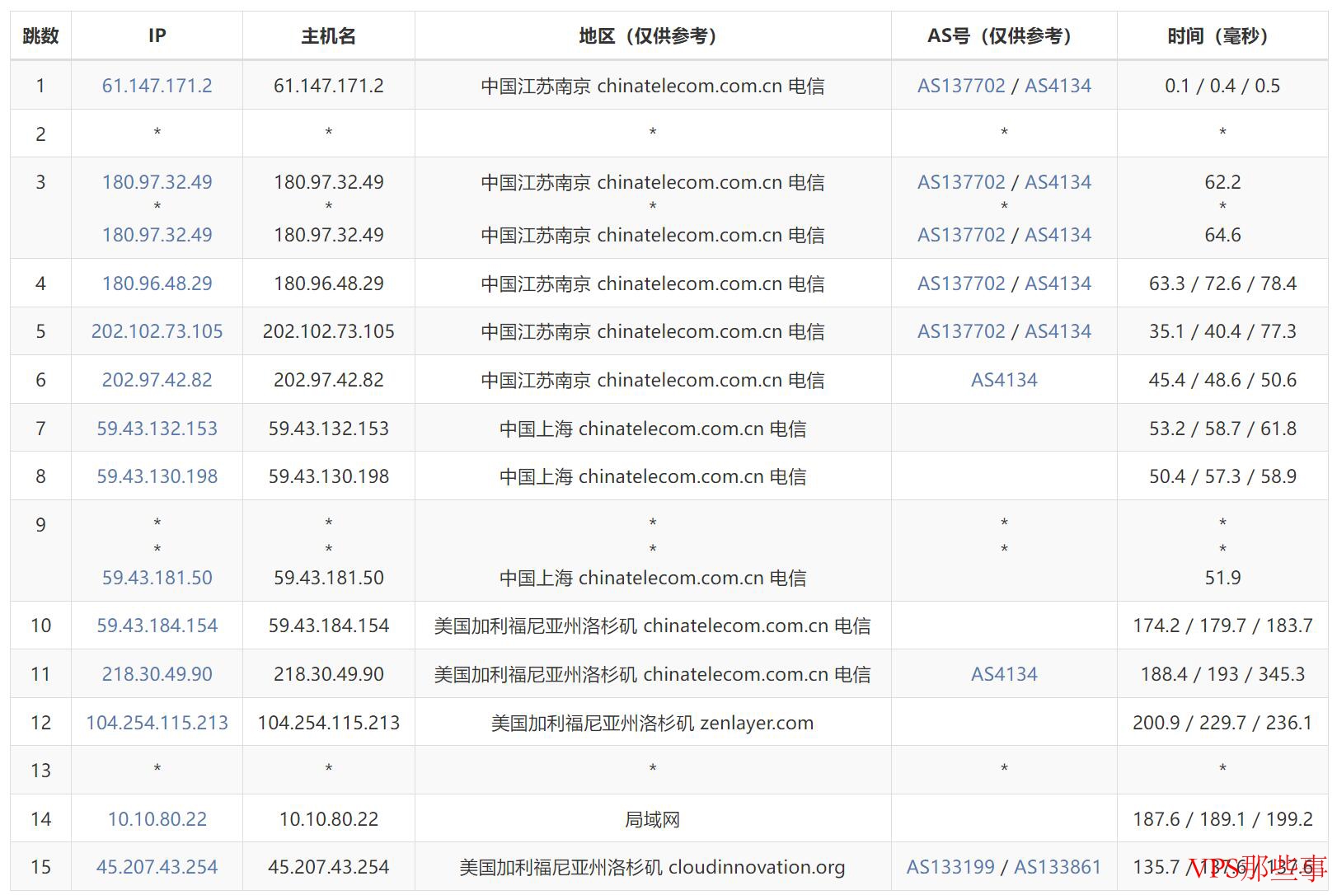Open IP link 45.207.43.254
The width and height of the screenshot is (1337, 895).
[x=157, y=867]
